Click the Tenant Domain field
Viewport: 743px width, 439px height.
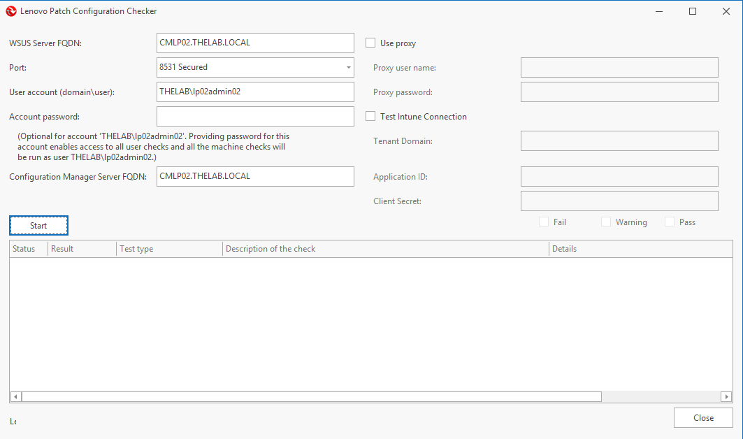pyautogui.click(x=619, y=141)
